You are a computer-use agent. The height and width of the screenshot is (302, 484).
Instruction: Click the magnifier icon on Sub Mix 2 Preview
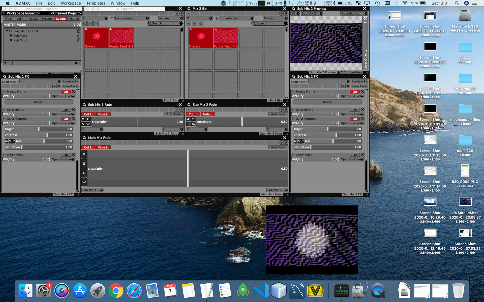[x=293, y=9]
